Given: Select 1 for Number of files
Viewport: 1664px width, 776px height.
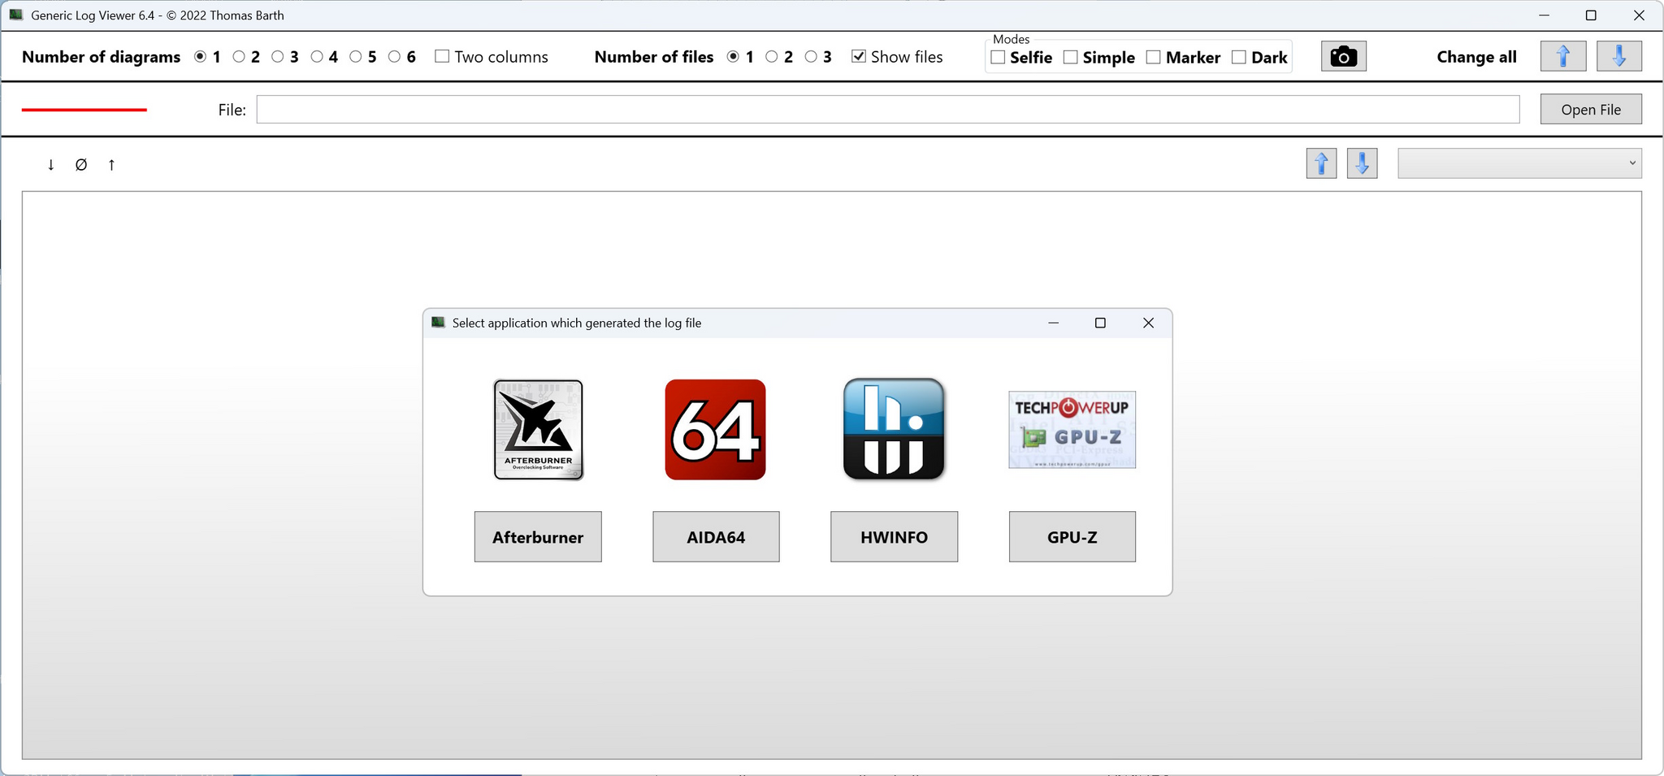Looking at the screenshot, I should (733, 57).
